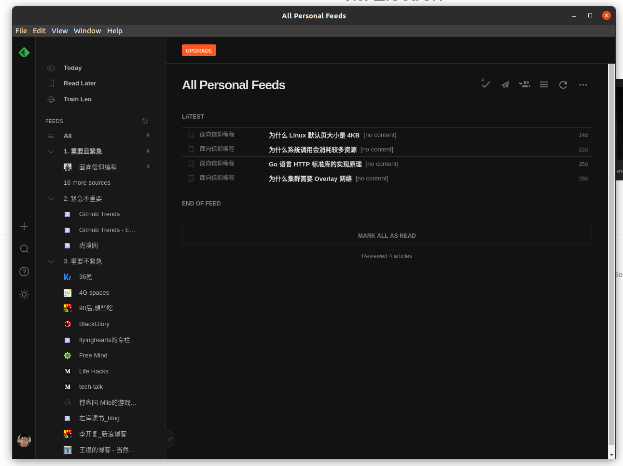The image size is (623, 466).
Task: Open article 为什么集群需要 Overlay 网络
Action: point(310,178)
